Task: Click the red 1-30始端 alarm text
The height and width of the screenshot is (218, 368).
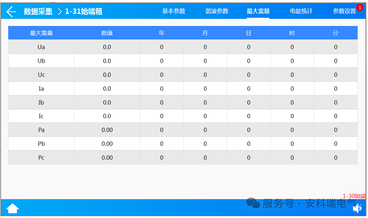Action: click(x=354, y=196)
